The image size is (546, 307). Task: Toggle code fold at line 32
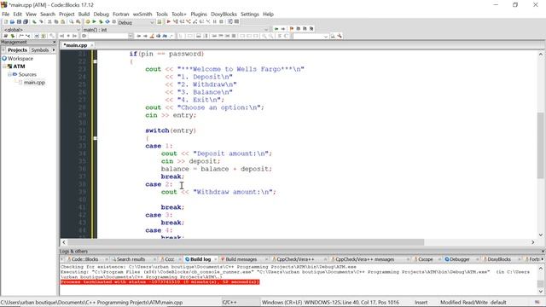click(x=95, y=138)
